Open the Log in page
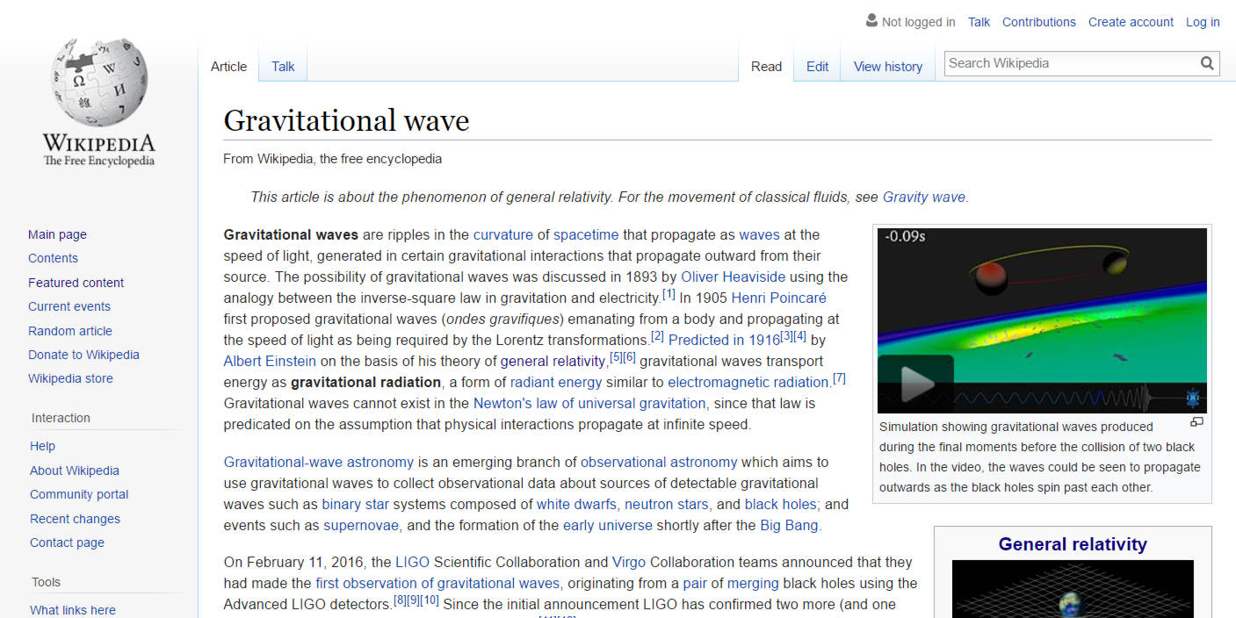 point(1203,21)
